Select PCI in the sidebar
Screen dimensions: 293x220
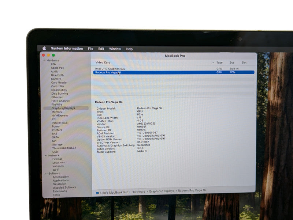[54, 119]
